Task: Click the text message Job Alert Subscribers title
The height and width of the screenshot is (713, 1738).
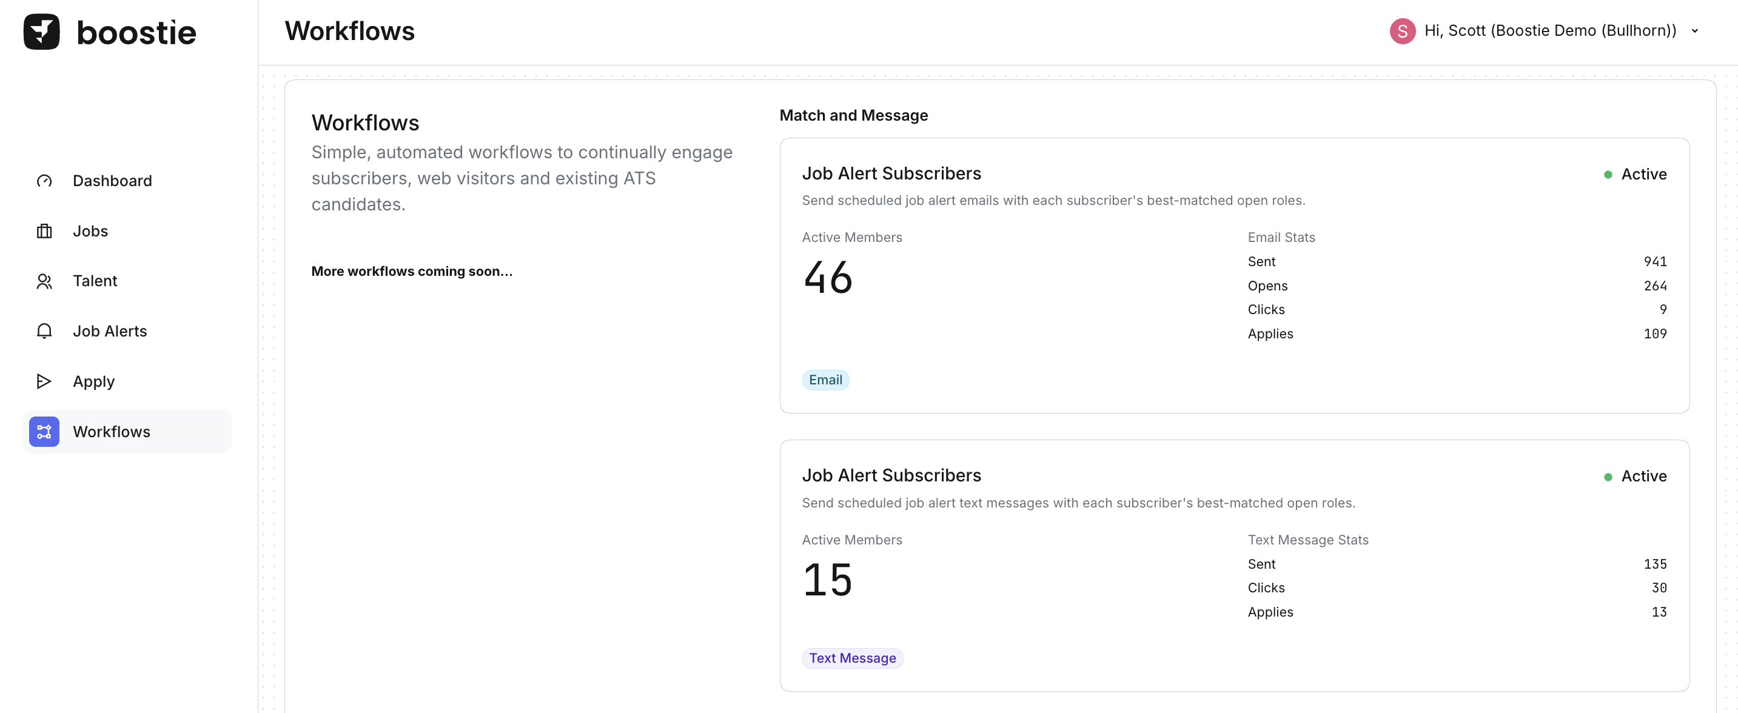Action: (x=891, y=475)
